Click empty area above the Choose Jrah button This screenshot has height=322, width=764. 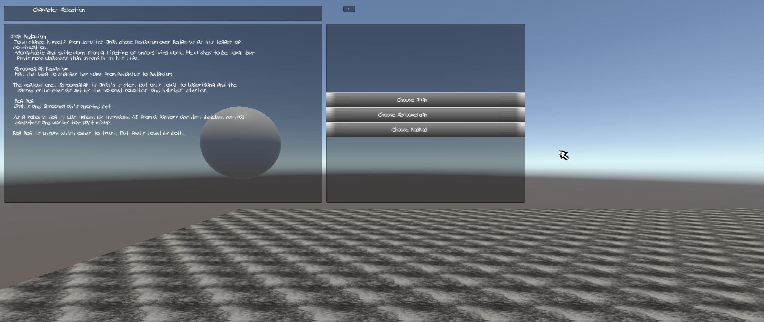425,58
